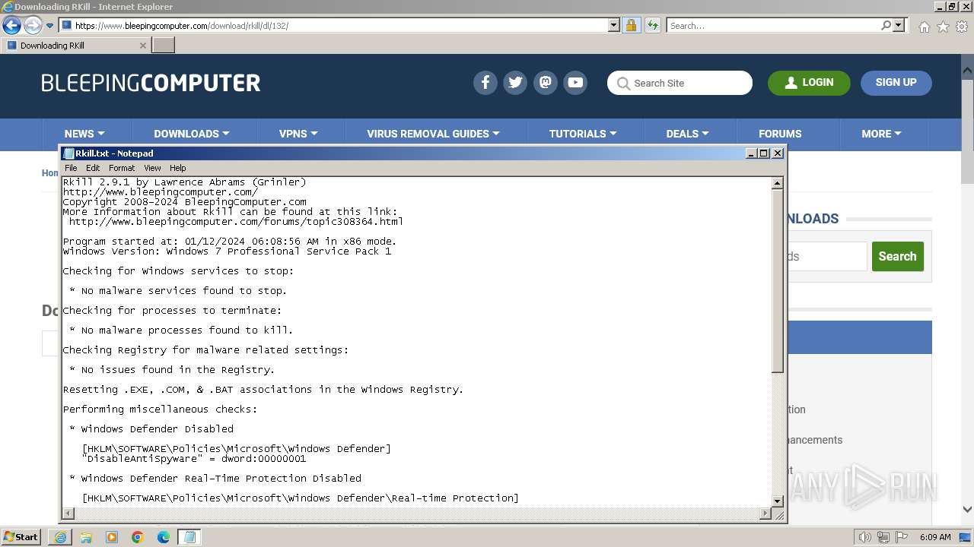The width and height of the screenshot is (974, 547).
Task: Click the forums topic308364.html URL text
Action: click(x=236, y=222)
